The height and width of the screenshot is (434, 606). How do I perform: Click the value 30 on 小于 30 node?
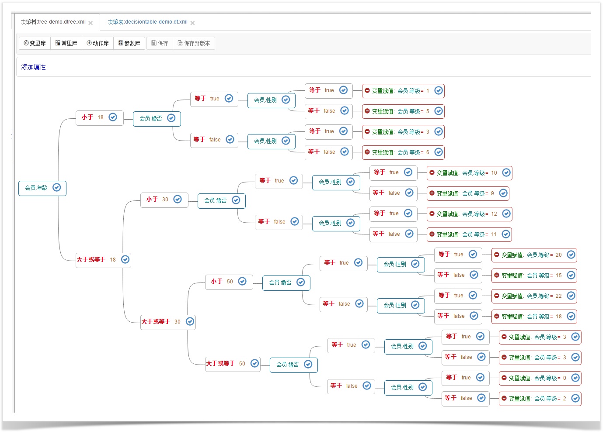click(165, 200)
